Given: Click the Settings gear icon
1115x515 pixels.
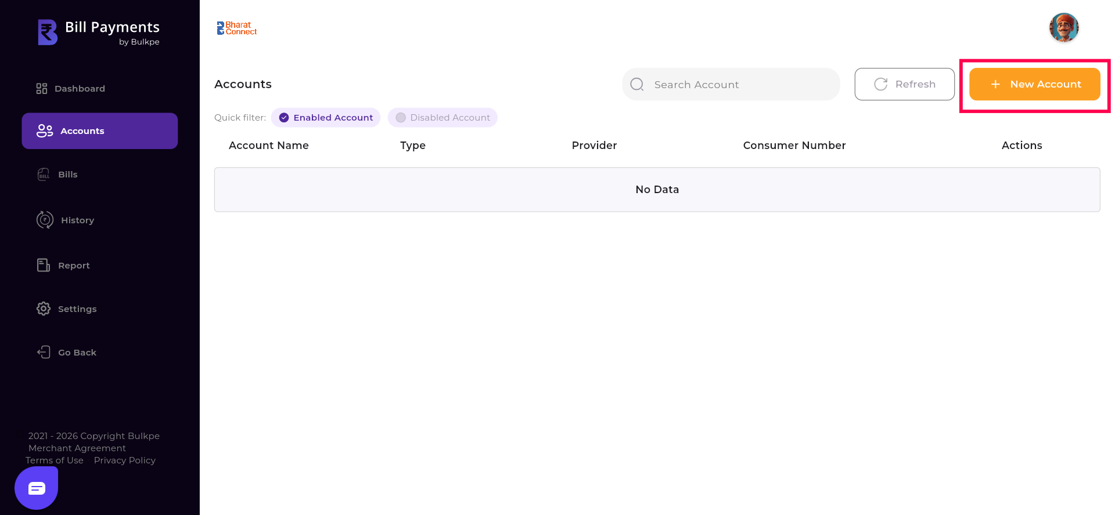Looking at the screenshot, I should [x=44, y=309].
